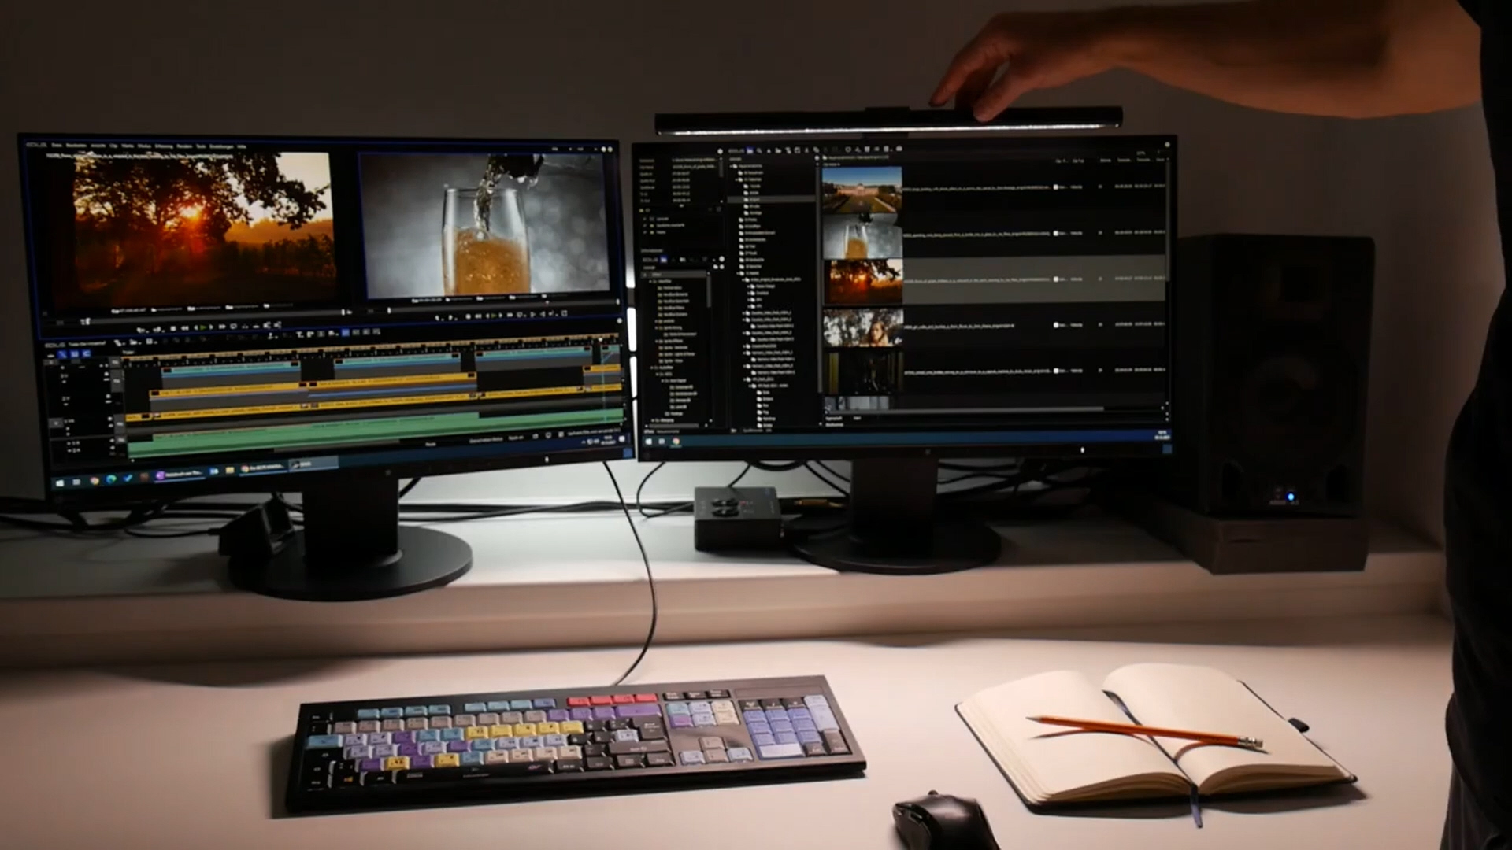
Task: Open the Datei menu in EDIUS menu bar
Action: [x=57, y=146]
